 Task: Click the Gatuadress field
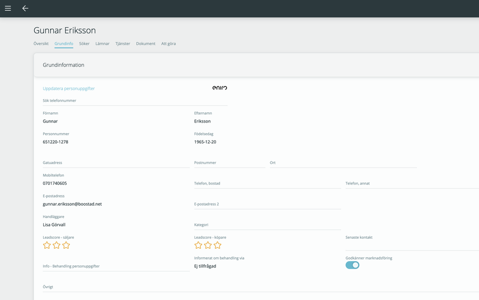(116, 163)
